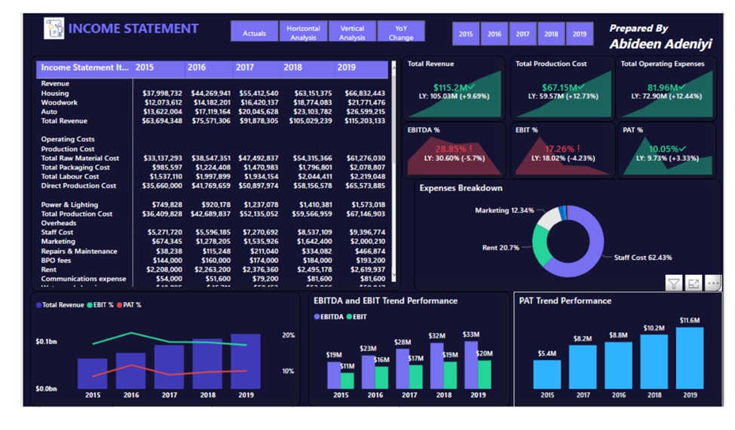The image size is (735, 430).
Task: Click the 2019 column header in table
Action: [346, 68]
